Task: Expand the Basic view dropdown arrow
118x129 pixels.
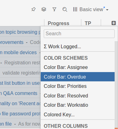Action: (107, 10)
